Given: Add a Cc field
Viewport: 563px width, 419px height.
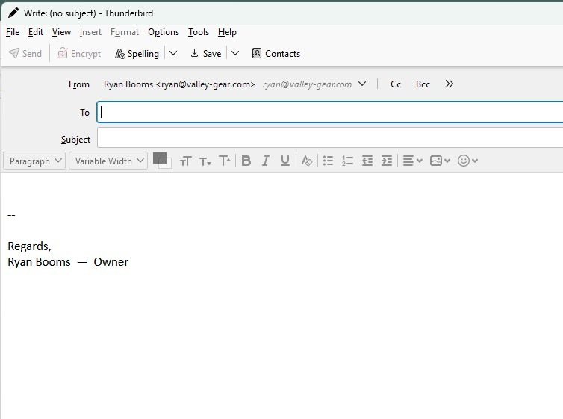Looking at the screenshot, I should point(396,84).
